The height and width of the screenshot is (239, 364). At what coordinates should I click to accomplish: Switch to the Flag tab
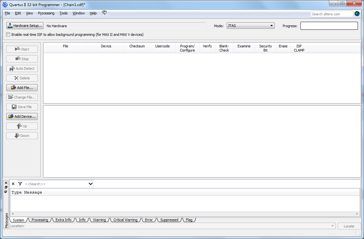[189, 220]
